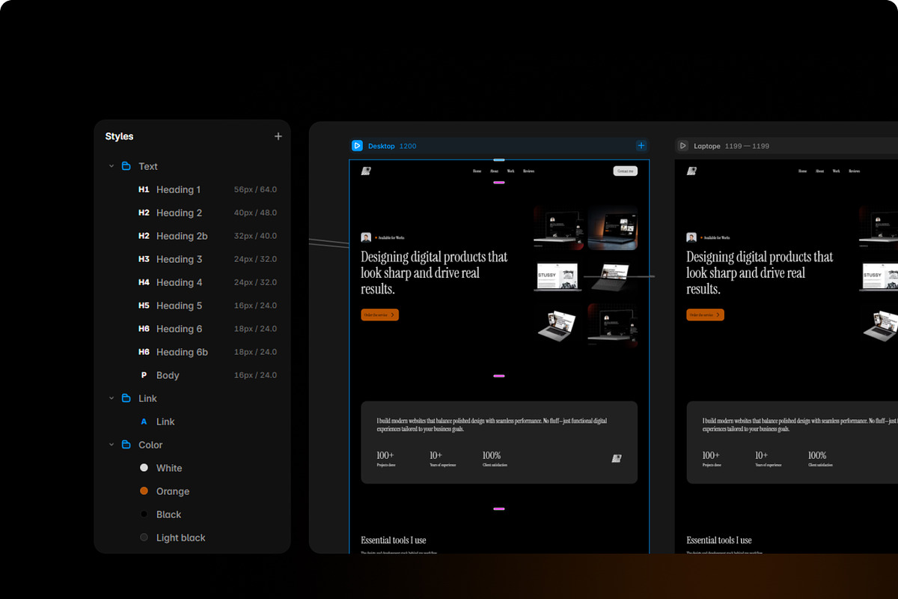Click the H3 icon for Heading 3

coord(144,259)
